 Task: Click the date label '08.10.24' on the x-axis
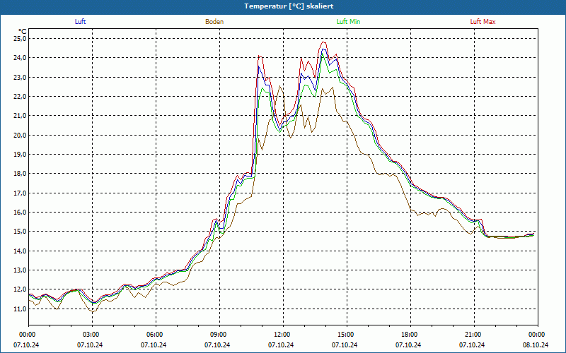pyautogui.click(x=536, y=345)
